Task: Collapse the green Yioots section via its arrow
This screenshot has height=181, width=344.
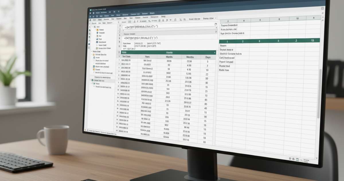Action: [x=215, y=53]
